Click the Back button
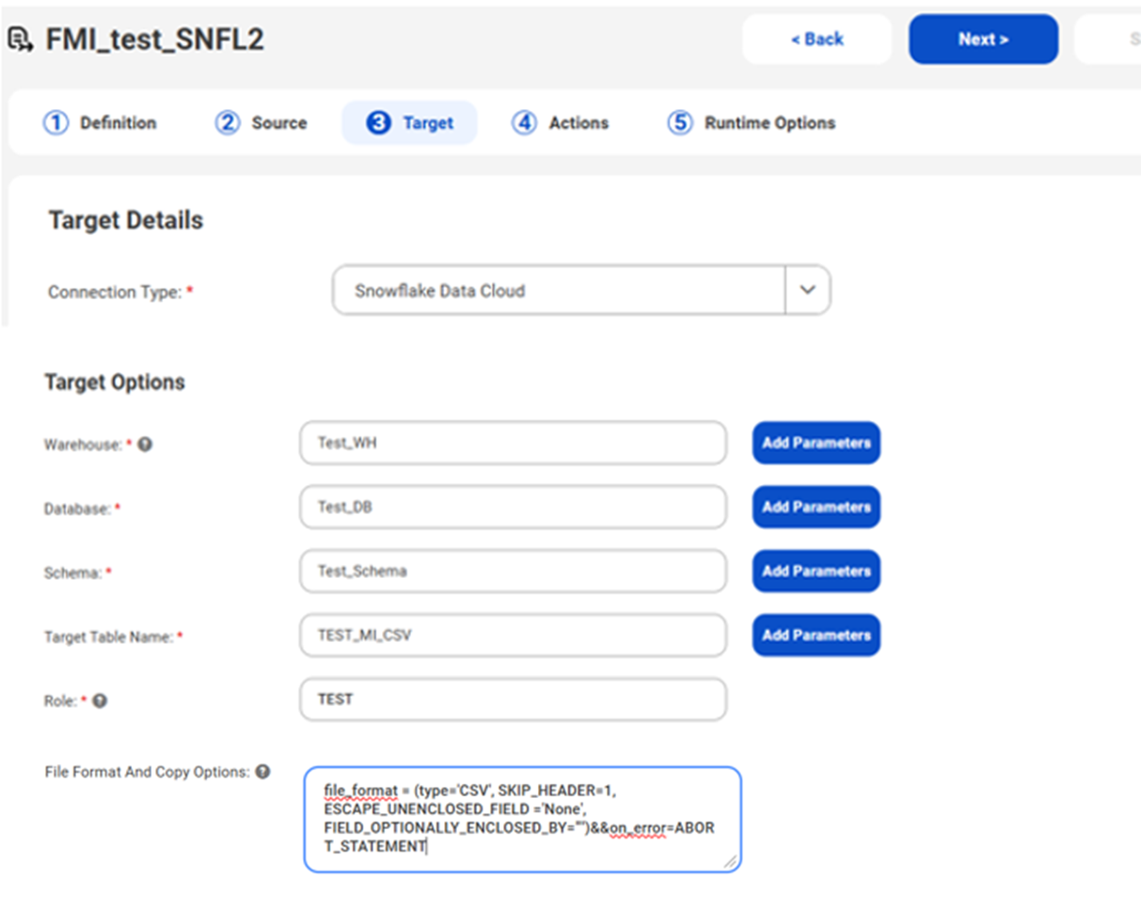This screenshot has width=1141, height=909. click(816, 39)
